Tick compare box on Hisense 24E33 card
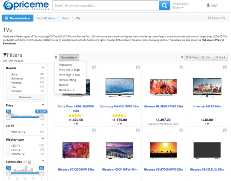Viewport: 231px width, 181px height. [x=225, y=67]
